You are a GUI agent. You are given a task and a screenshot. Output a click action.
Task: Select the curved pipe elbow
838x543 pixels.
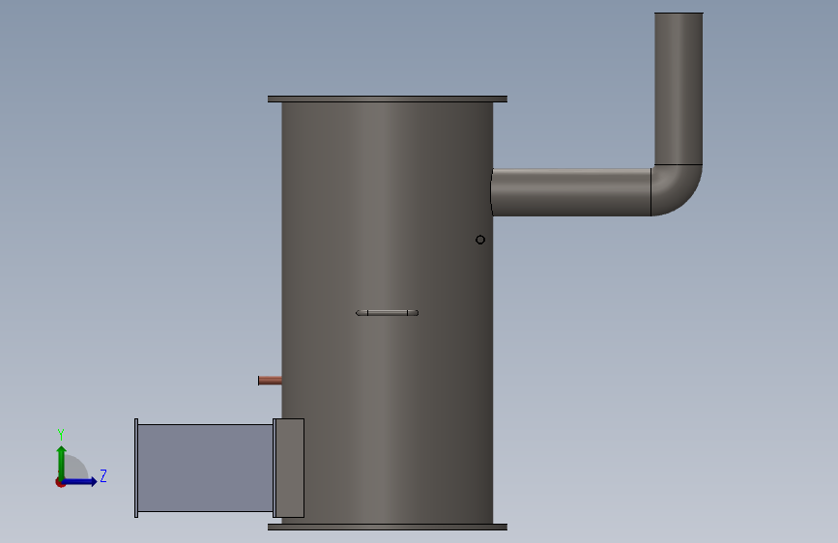(677, 190)
